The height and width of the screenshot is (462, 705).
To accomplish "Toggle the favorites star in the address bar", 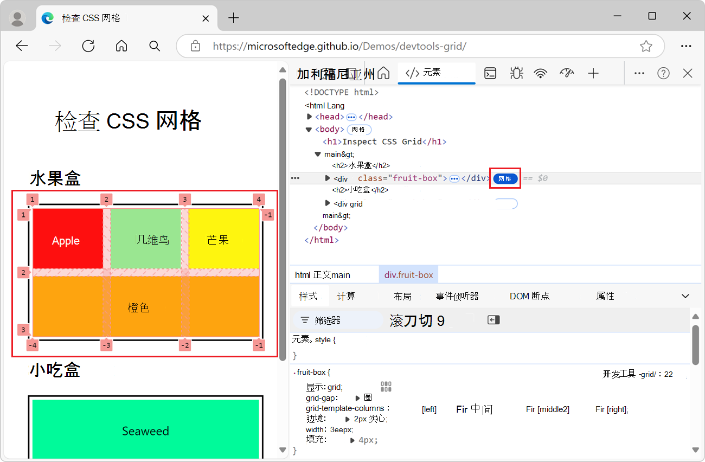I will tap(646, 46).
